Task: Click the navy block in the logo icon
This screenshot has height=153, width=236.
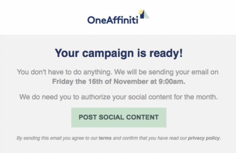Action: pyautogui.click(x=142, y=15)
